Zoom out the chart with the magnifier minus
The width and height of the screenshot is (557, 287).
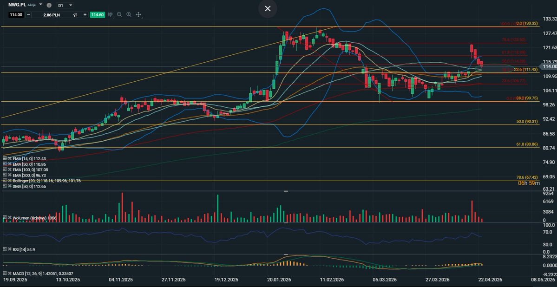coord(119,14)
